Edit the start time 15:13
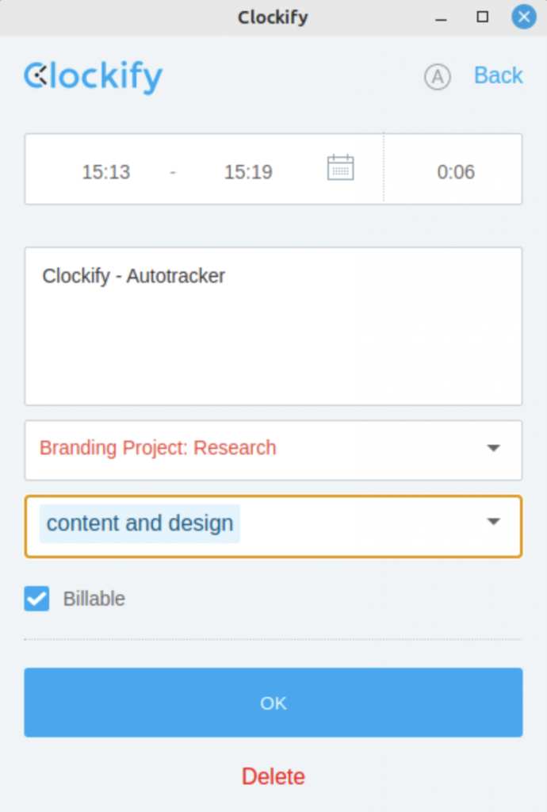The image size is (547, 812). click(x=106, y=172)
